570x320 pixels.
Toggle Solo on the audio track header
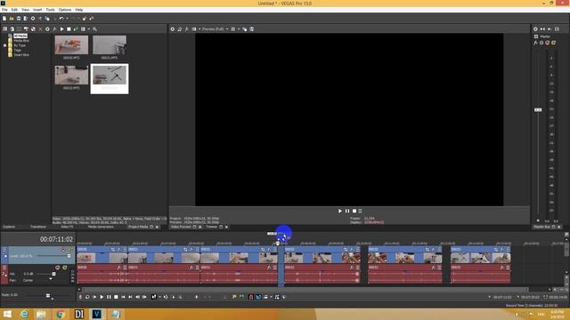(x=65, y=268)
